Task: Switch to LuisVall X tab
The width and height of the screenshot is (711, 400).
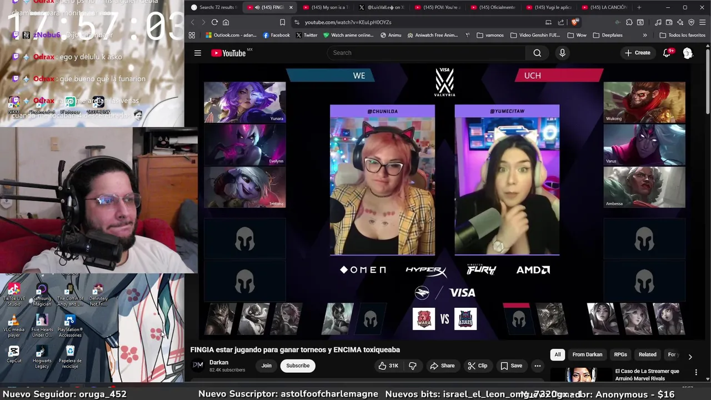Action: (381, 7)
